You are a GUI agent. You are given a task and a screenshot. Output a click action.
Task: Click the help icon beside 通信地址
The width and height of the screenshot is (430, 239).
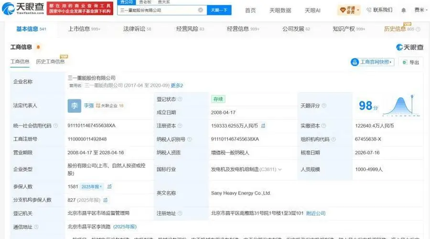click(x=36, y=227)
